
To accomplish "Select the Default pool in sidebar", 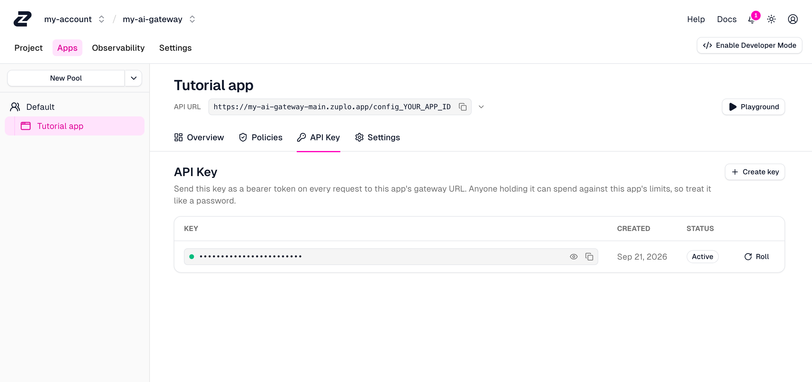I will tap(75, 107).
